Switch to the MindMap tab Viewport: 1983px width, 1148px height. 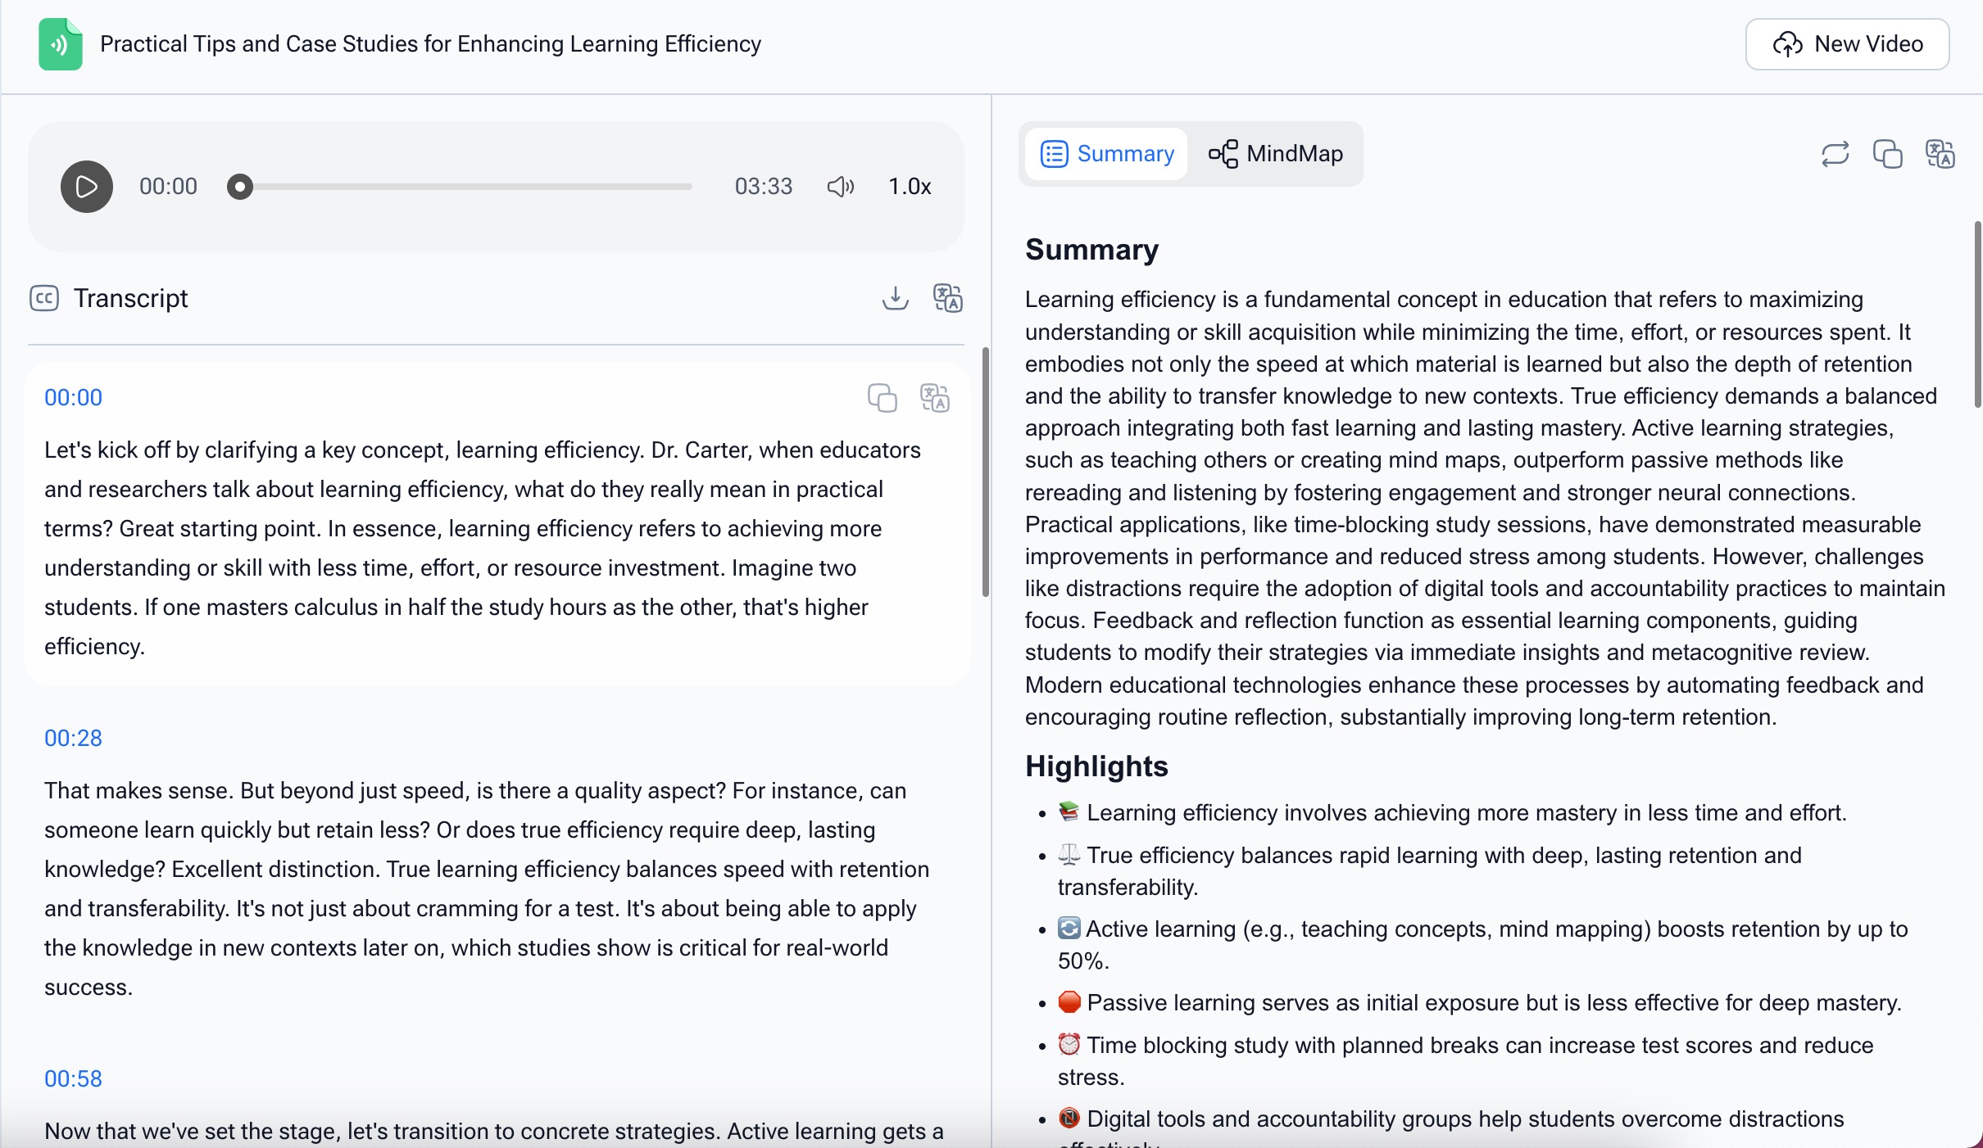[x=1276, y=154]
